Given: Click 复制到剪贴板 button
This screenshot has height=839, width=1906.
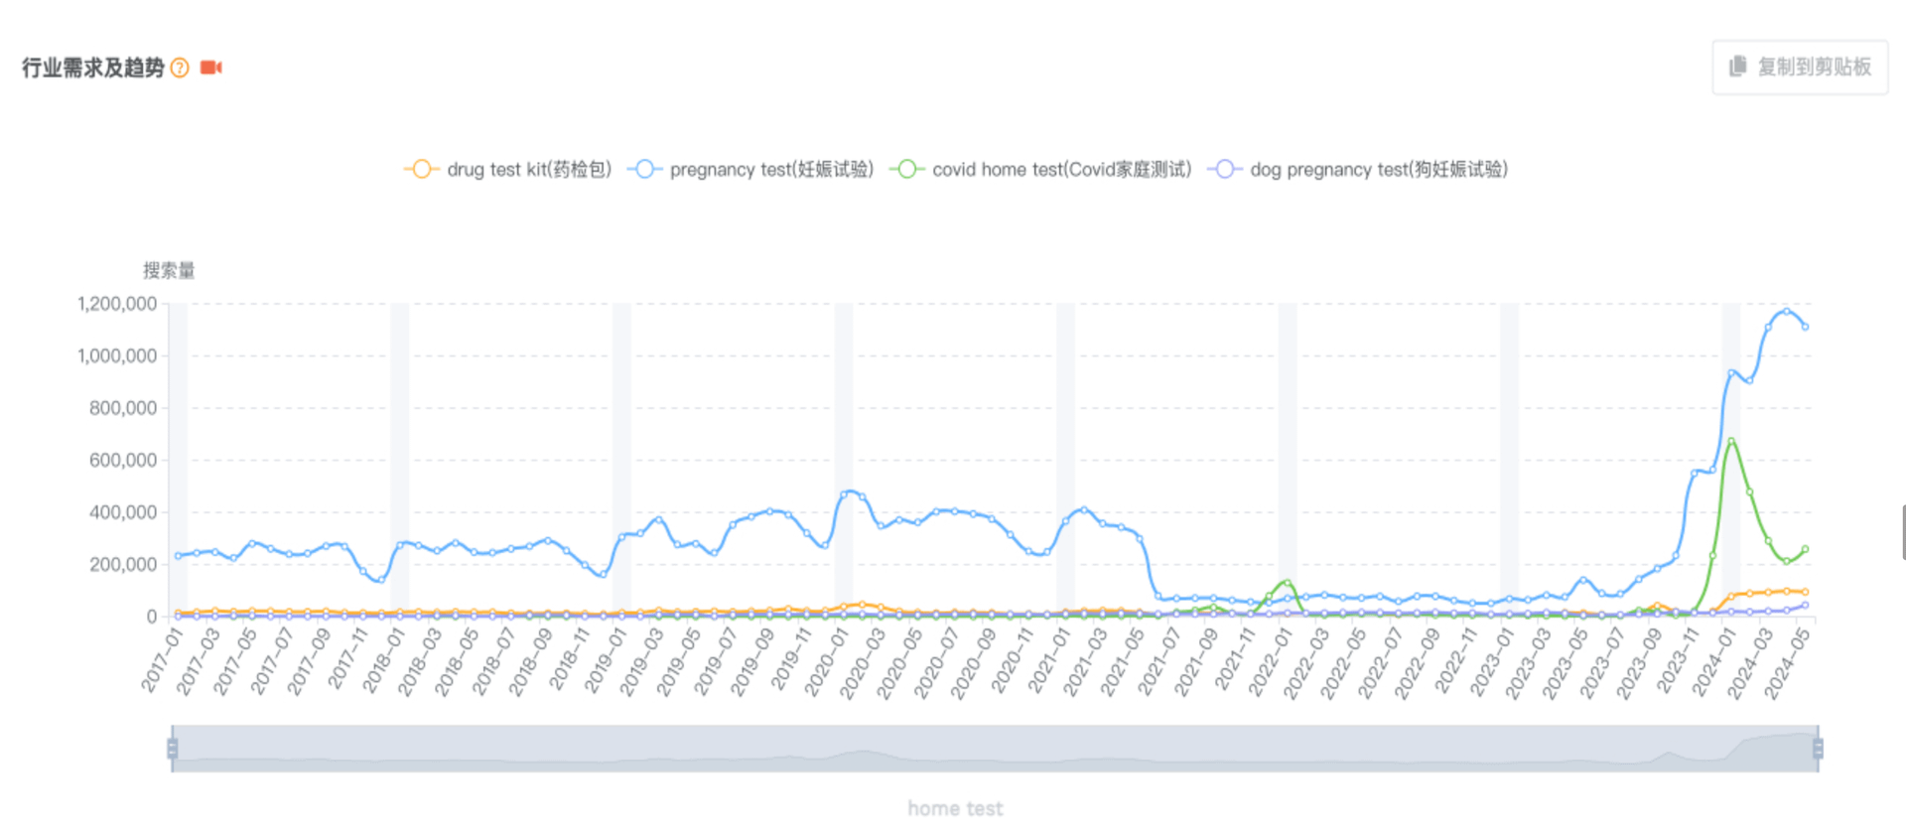Looking at the screenshot, I should (x=1800, y=68).
